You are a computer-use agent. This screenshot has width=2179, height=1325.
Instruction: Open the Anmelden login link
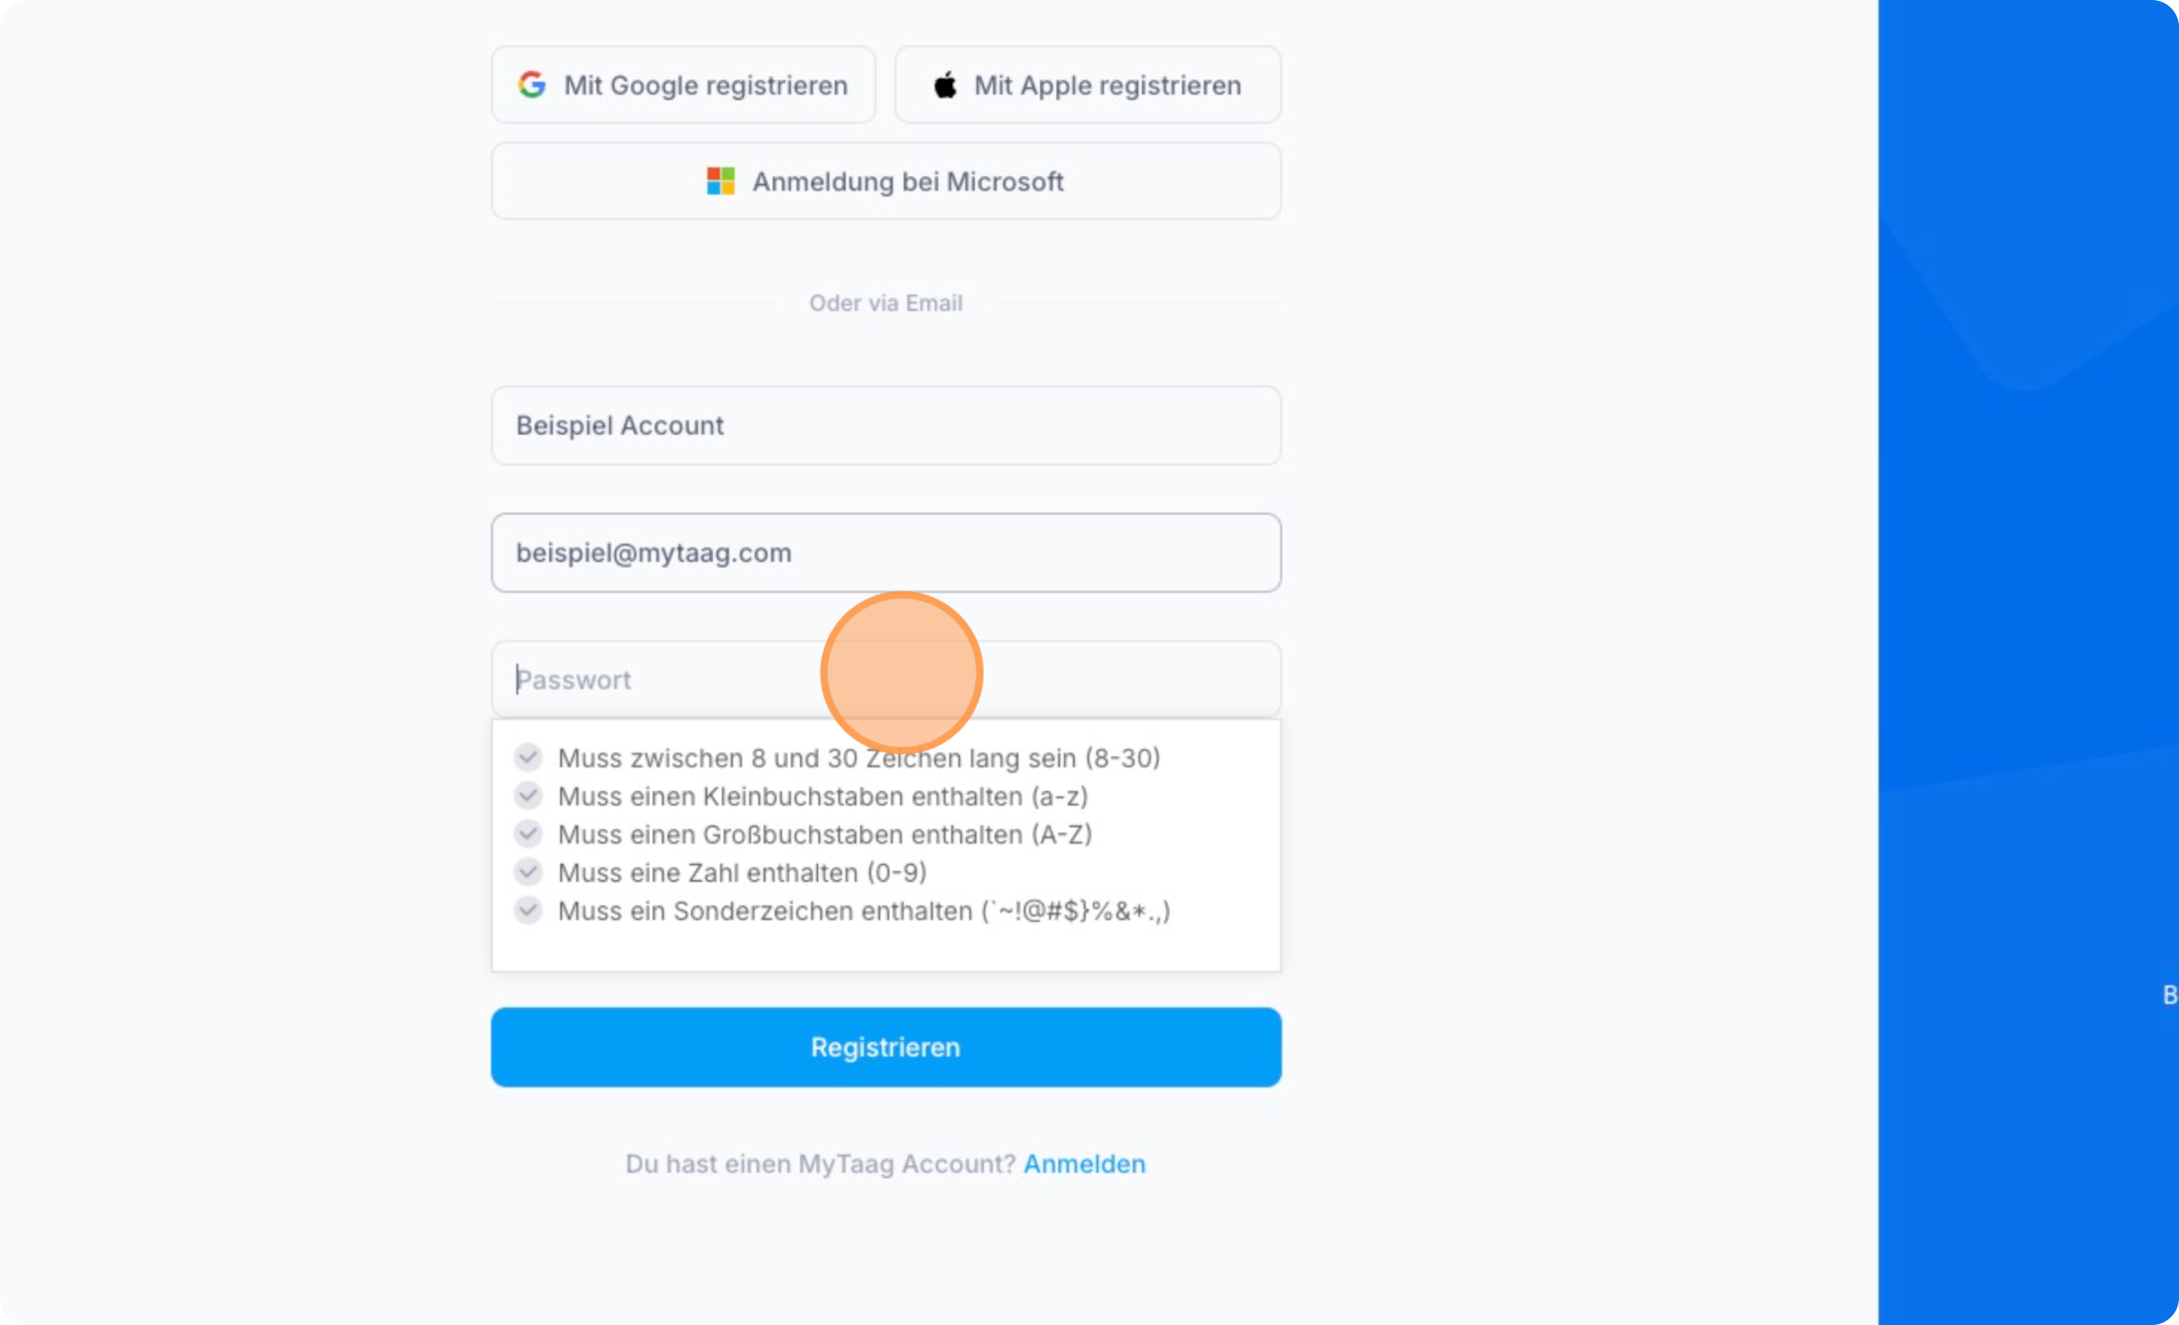click(x=1084, y=1163)
